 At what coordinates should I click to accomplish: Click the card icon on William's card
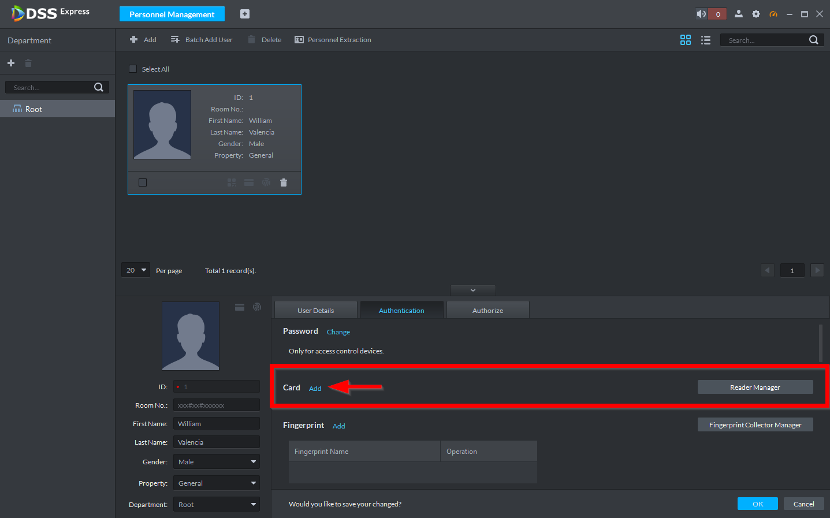249,182
